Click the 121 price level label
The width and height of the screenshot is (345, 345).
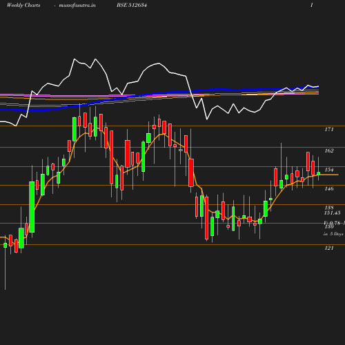pyautogui.click(x=329, y=248)
